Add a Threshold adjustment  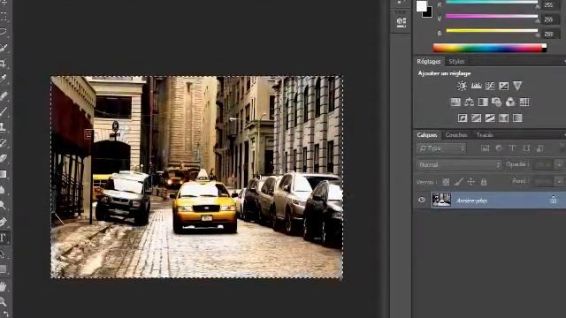click(490, 117)
